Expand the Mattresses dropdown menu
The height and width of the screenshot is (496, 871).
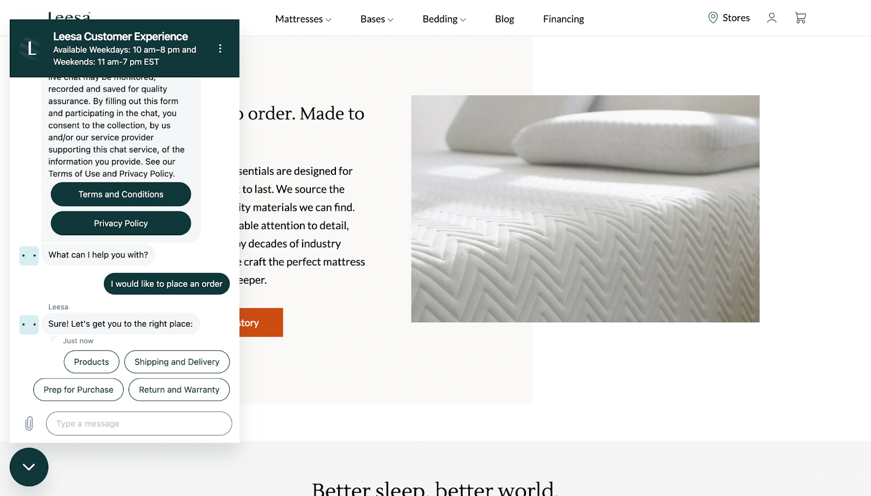point(303,19)
